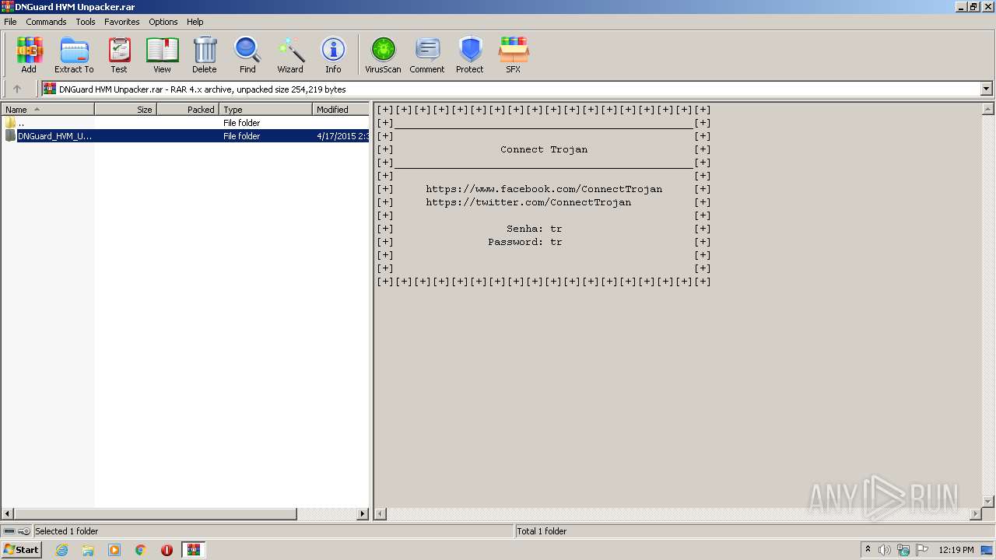Open the volume speaker tray icon
The height and width of the screenshot is (560, 996).
tap(885, 550)
